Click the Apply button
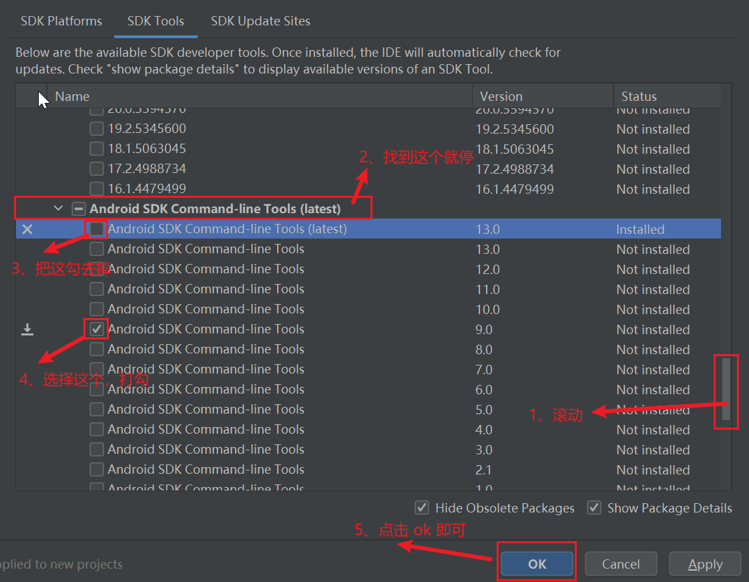The height and width of the screenshot is (582, 749). [705, 565]
